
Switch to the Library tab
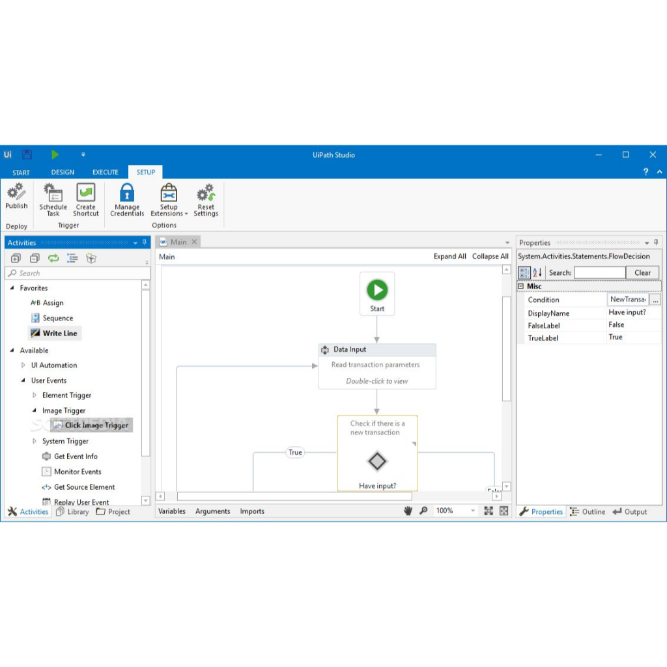73,512
